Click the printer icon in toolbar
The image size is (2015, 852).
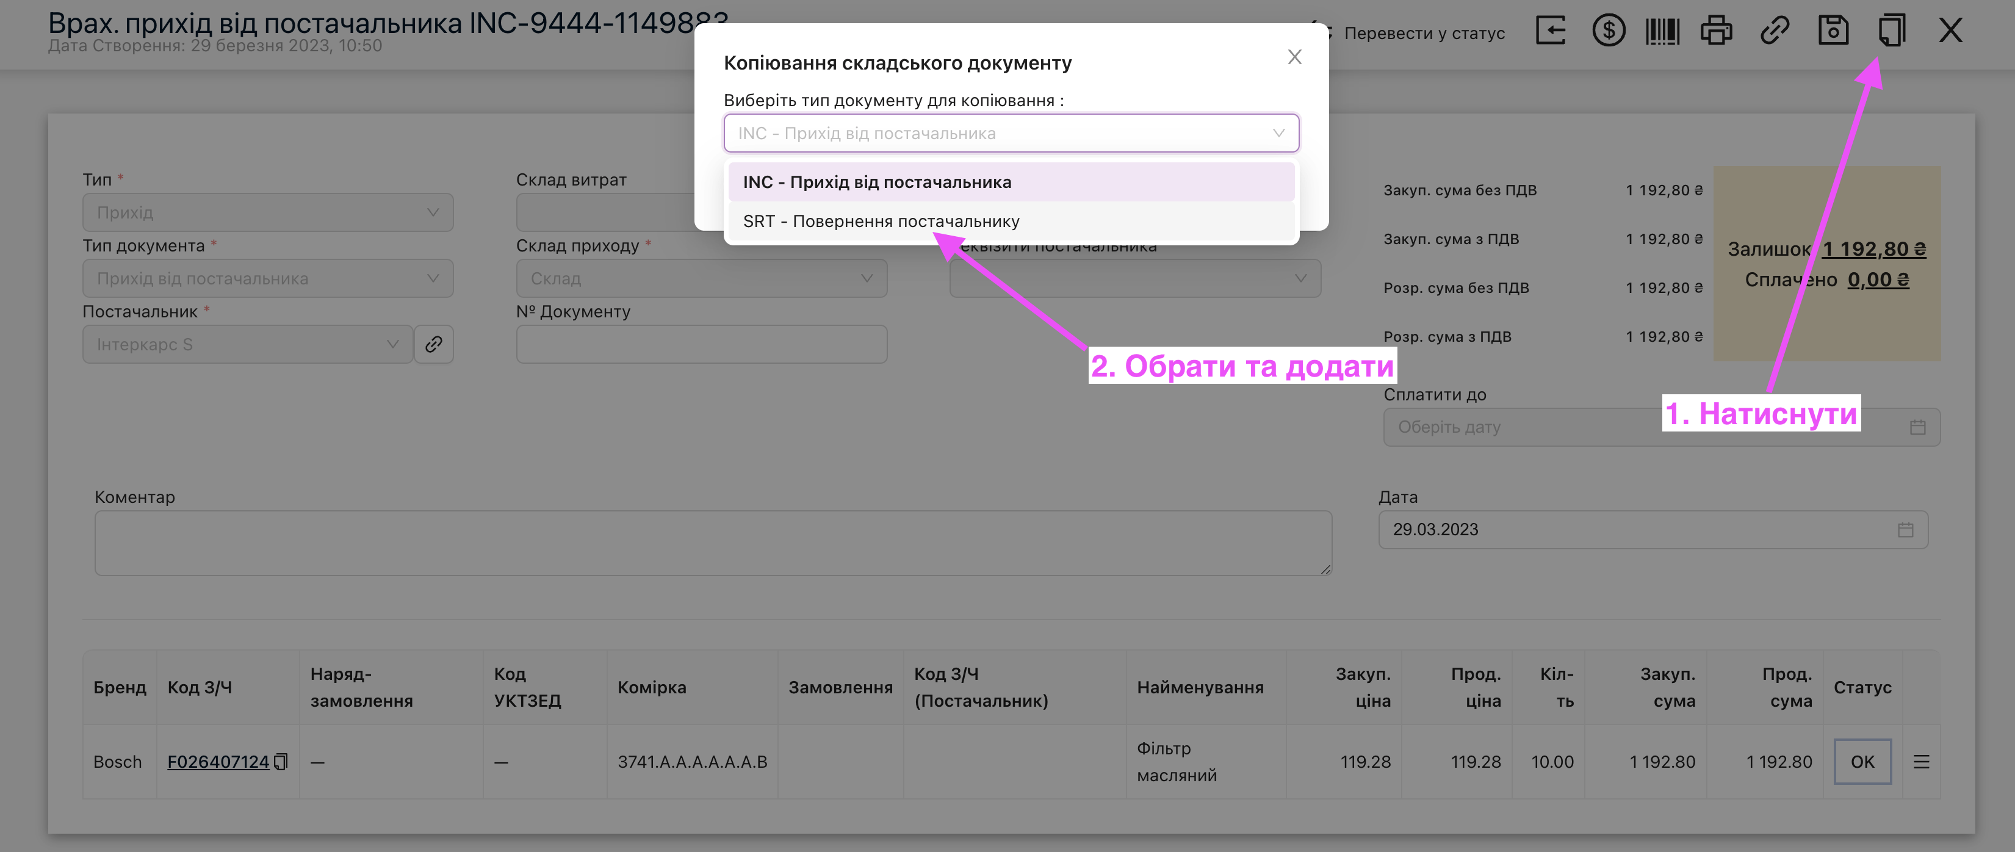[x=1716, y=31]
